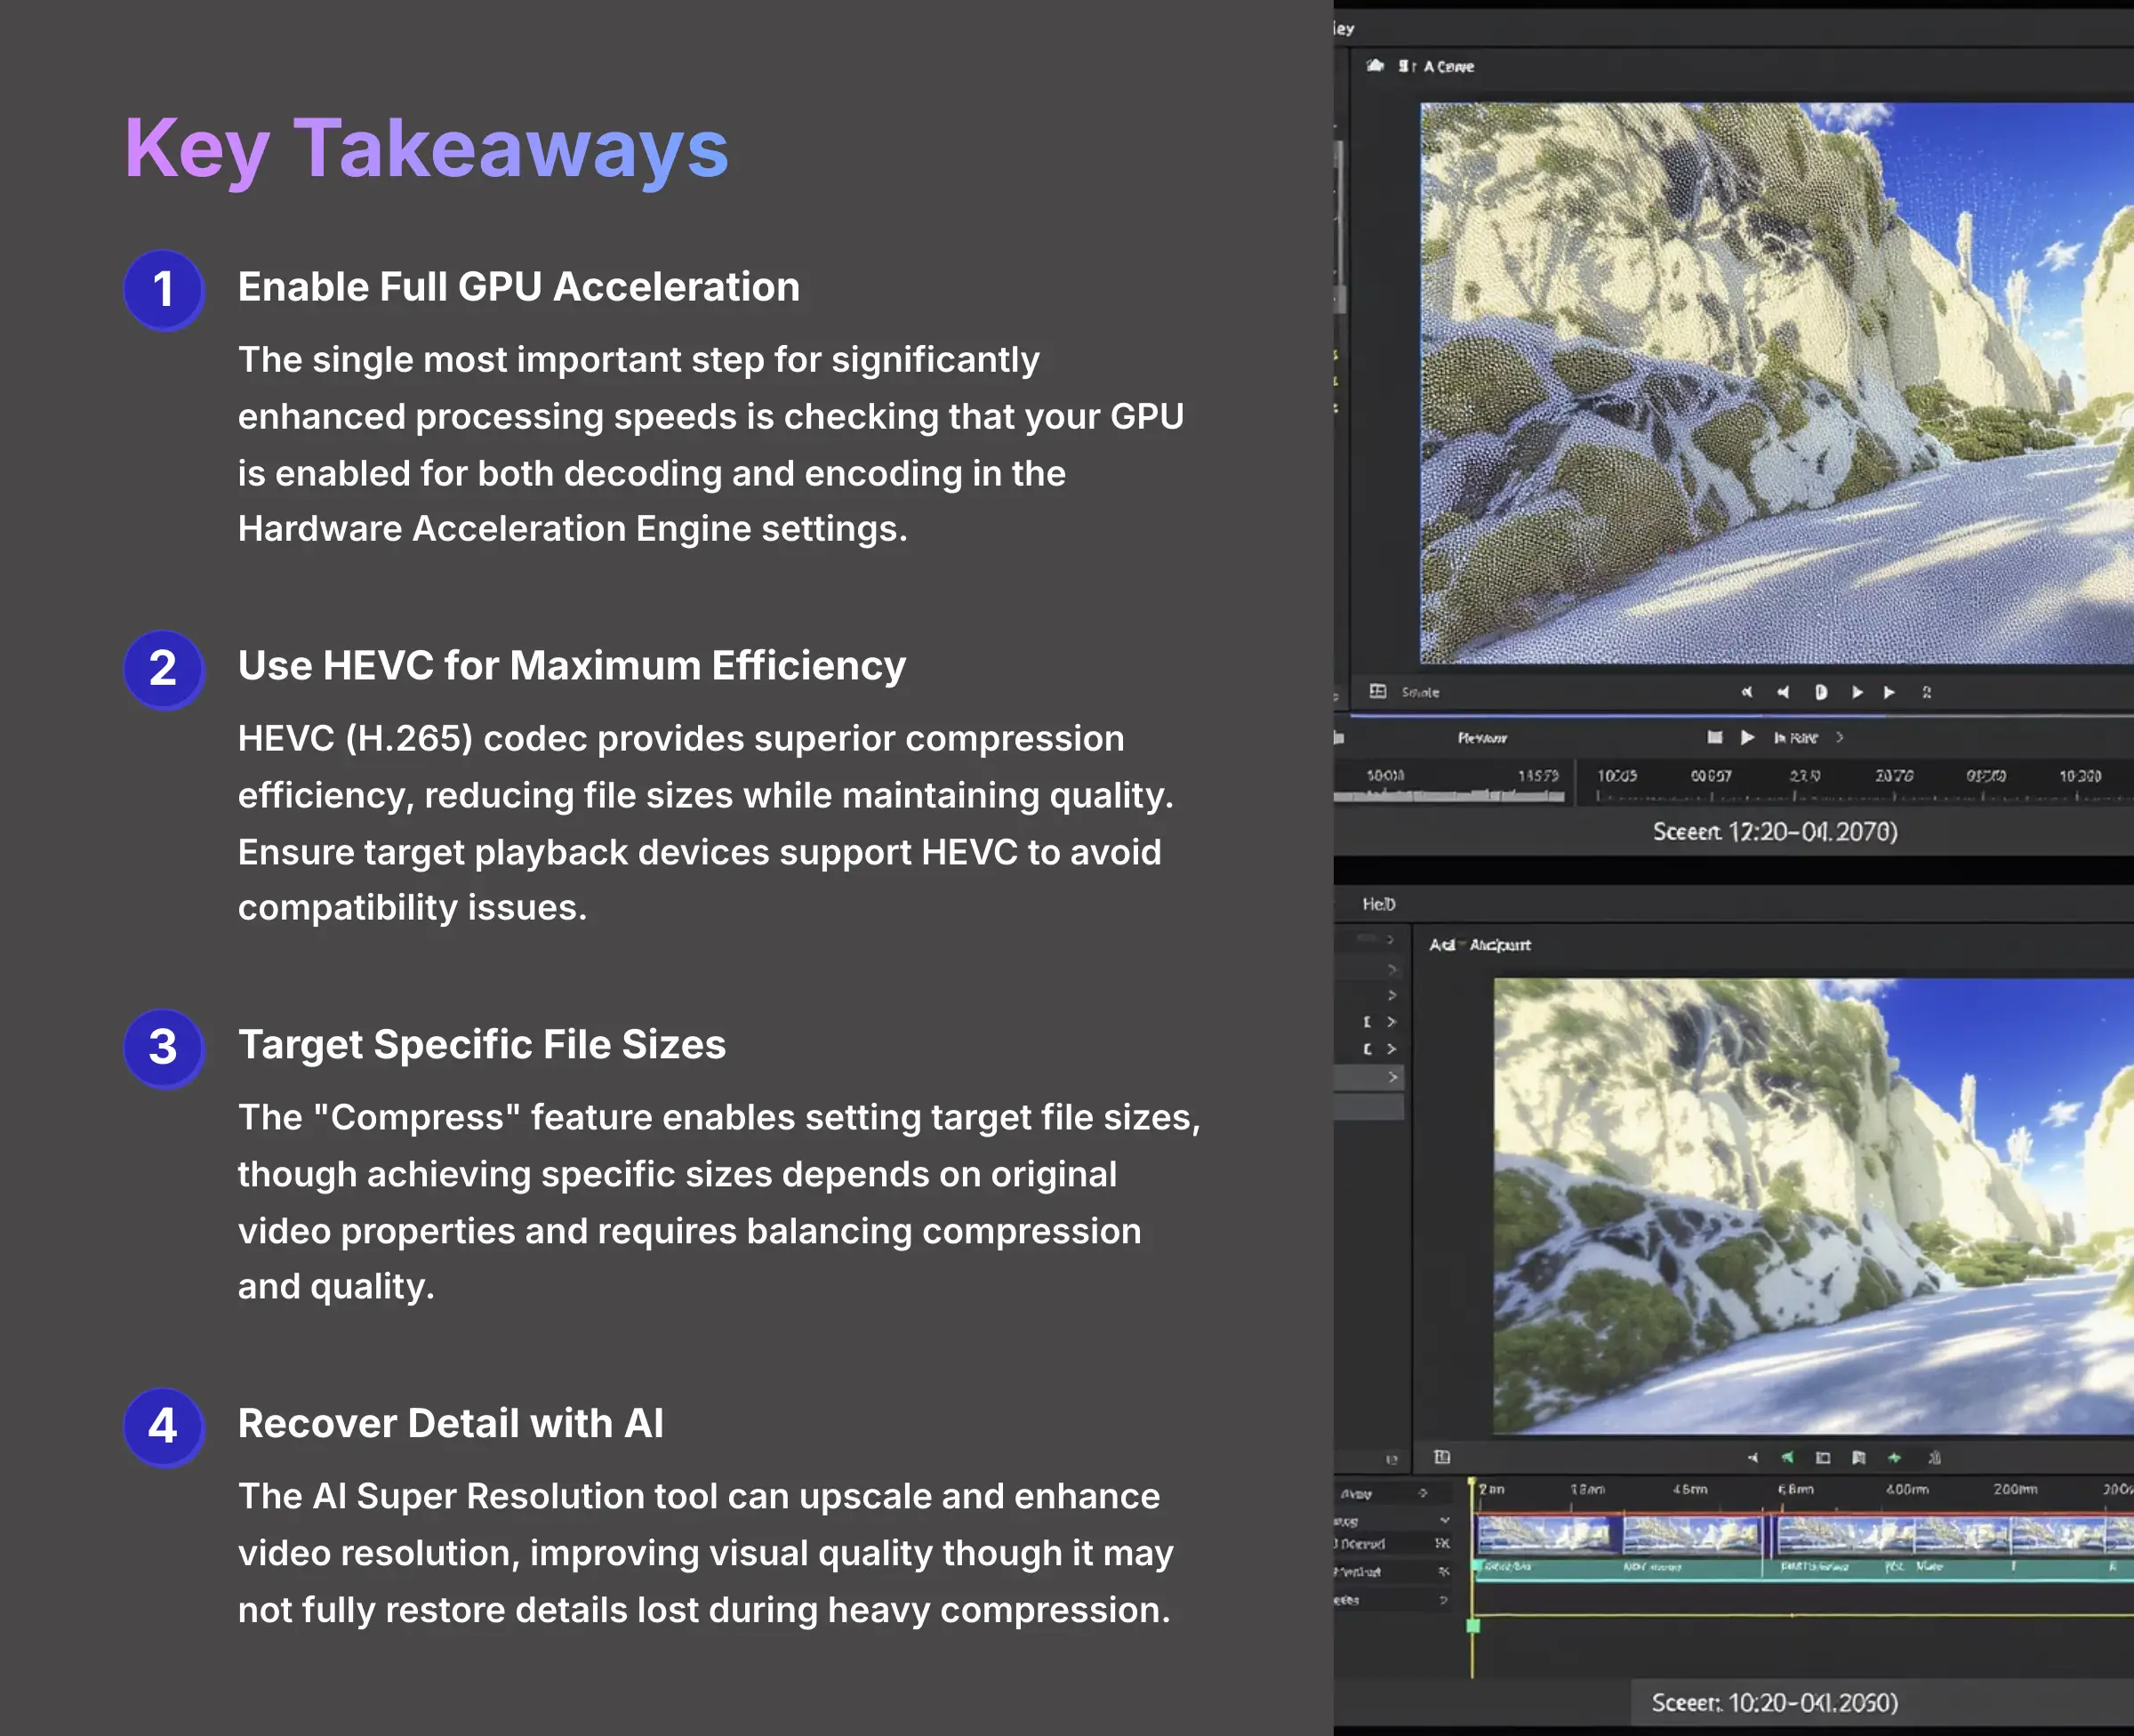This screenshot has width=2134, height=1736.
Task: Select the second video clip on lower timeline
Action: [1691, 1534]
